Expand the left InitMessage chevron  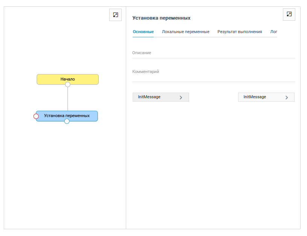tap(181, 97)
